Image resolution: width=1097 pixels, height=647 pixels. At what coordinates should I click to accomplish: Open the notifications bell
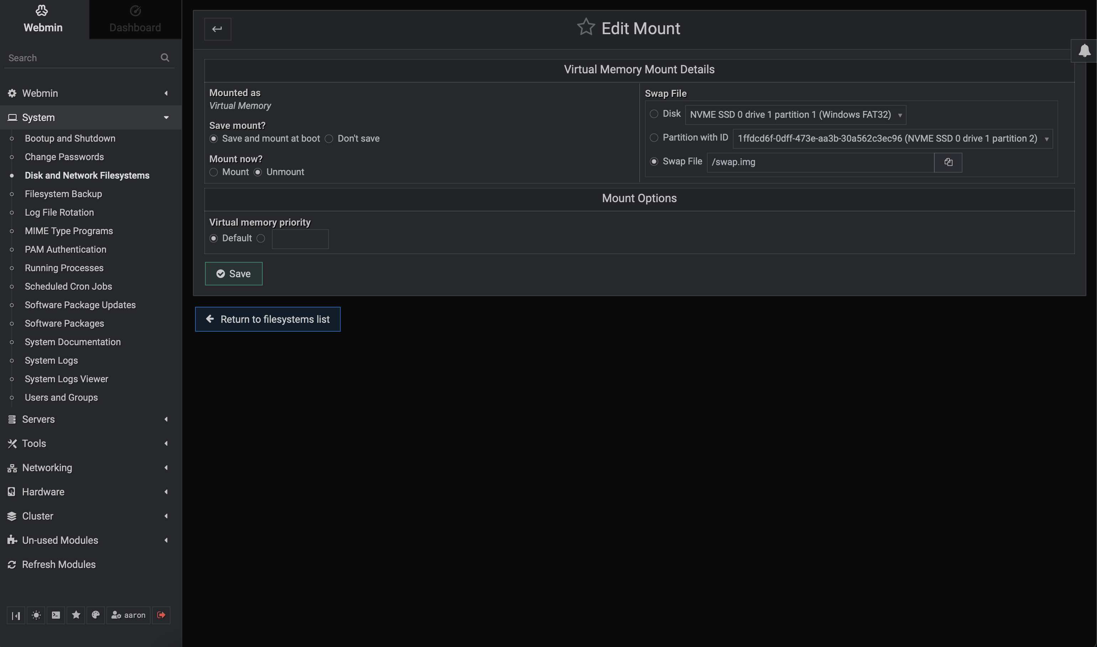1084,51
